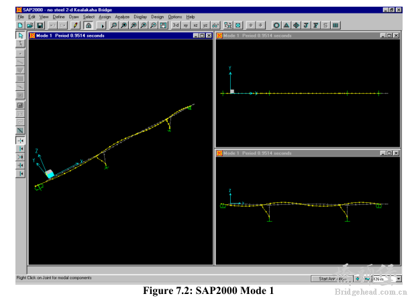412x300 pixels.
Task: Click the Undo toolbar icon
Action: (53, 25)
